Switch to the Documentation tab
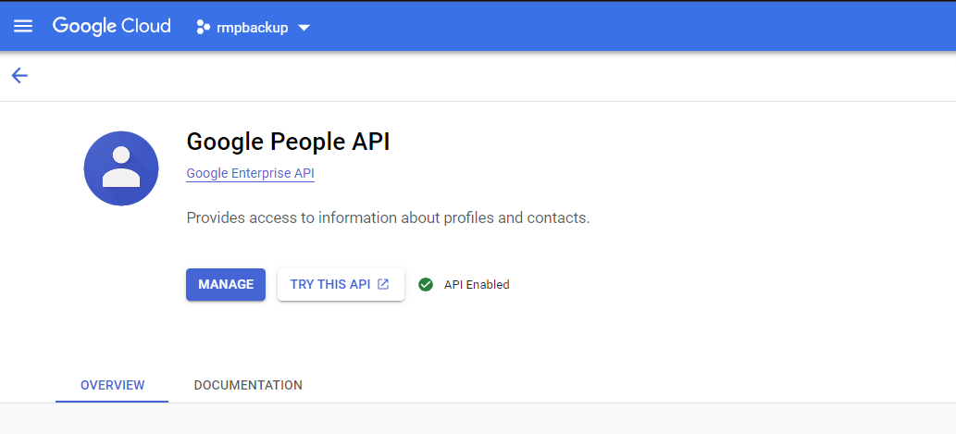Viewport: 956px width, 434px height. [248, 385]
